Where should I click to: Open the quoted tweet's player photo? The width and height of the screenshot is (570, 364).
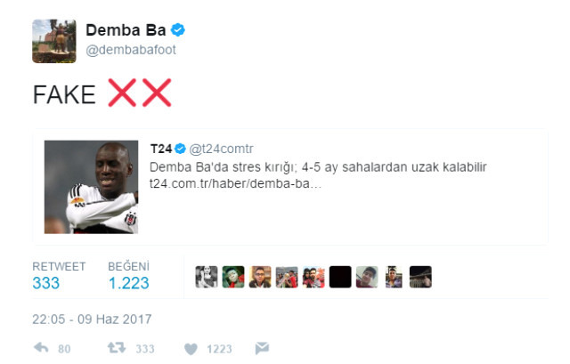coord(91,187)
